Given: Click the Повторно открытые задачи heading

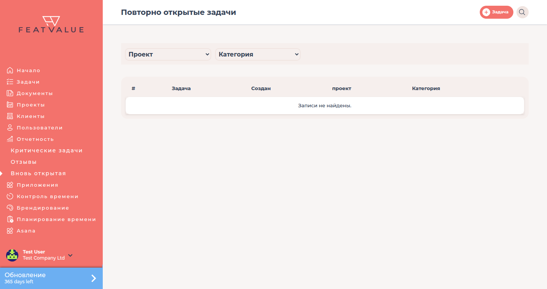Looking at the screenshot, I should pos(178,12).
